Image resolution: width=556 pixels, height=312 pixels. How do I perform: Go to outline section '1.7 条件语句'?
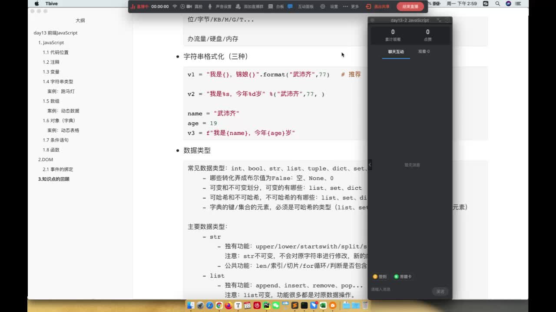(56, 140)
